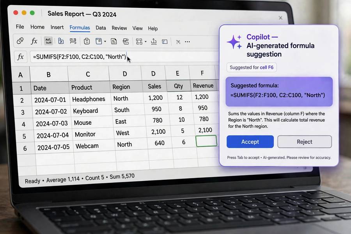Click the clipboard paste icon in toolbar

tap(87, 41)
